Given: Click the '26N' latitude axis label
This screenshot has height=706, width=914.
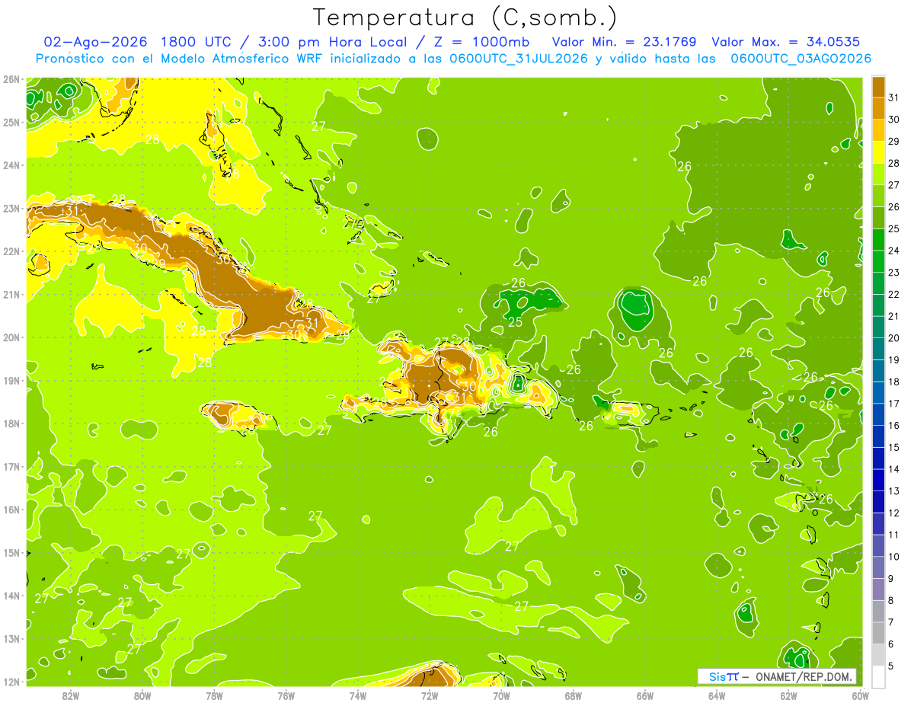Looking at the screenshot, I should tap(11, 79).
